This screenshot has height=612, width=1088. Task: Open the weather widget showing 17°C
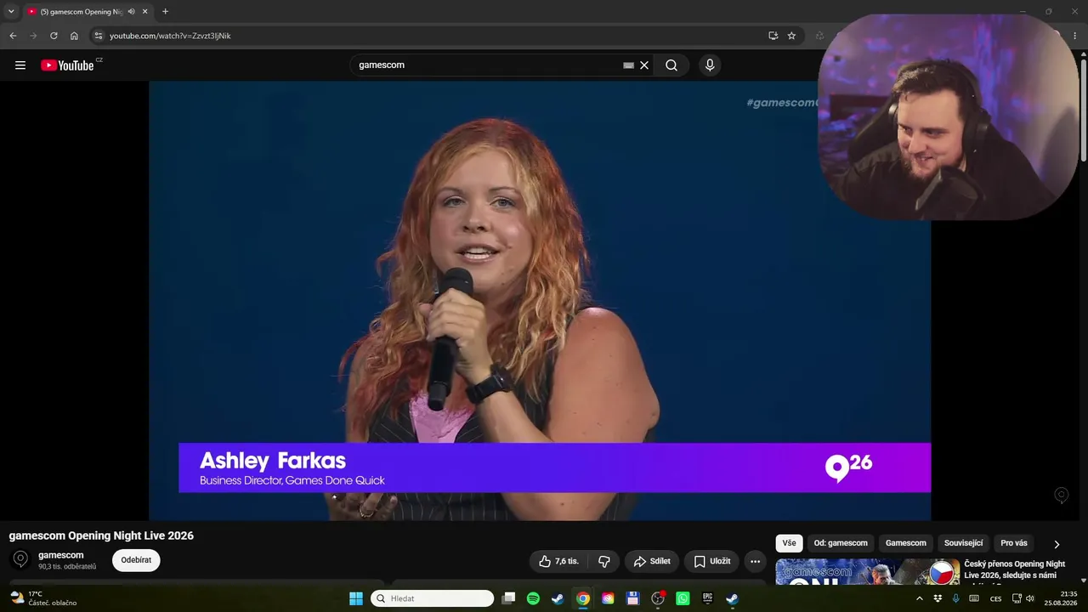tap(42, 598)
